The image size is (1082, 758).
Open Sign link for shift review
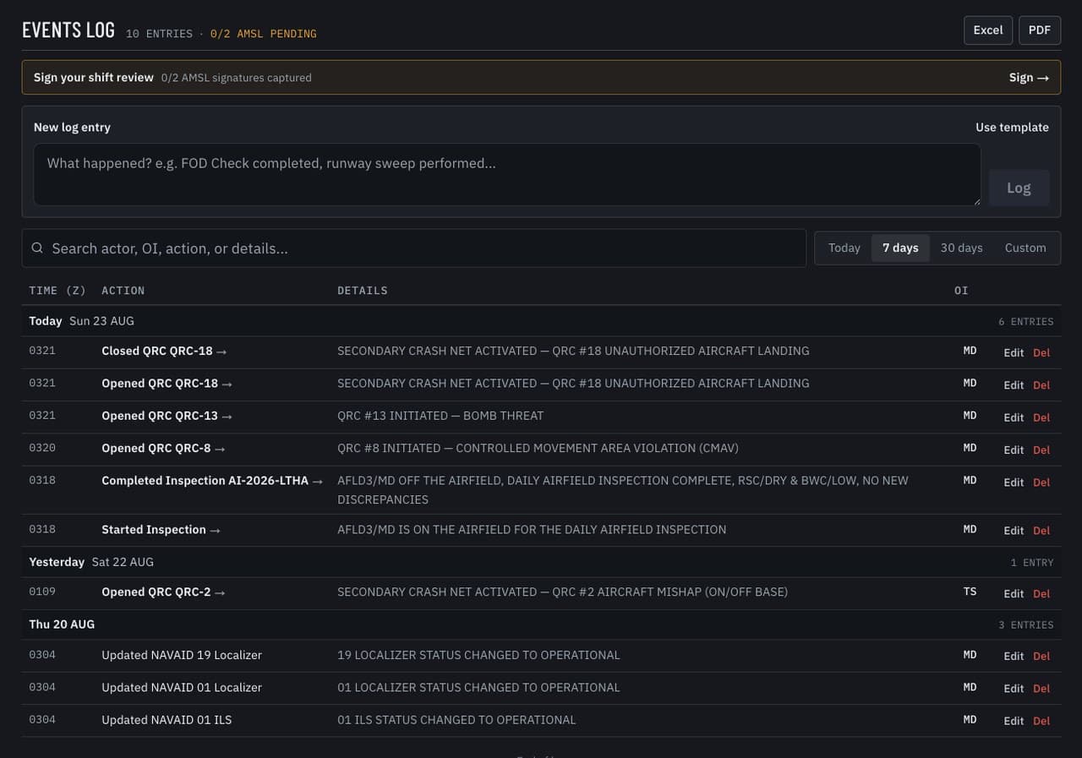[1029, 77]
